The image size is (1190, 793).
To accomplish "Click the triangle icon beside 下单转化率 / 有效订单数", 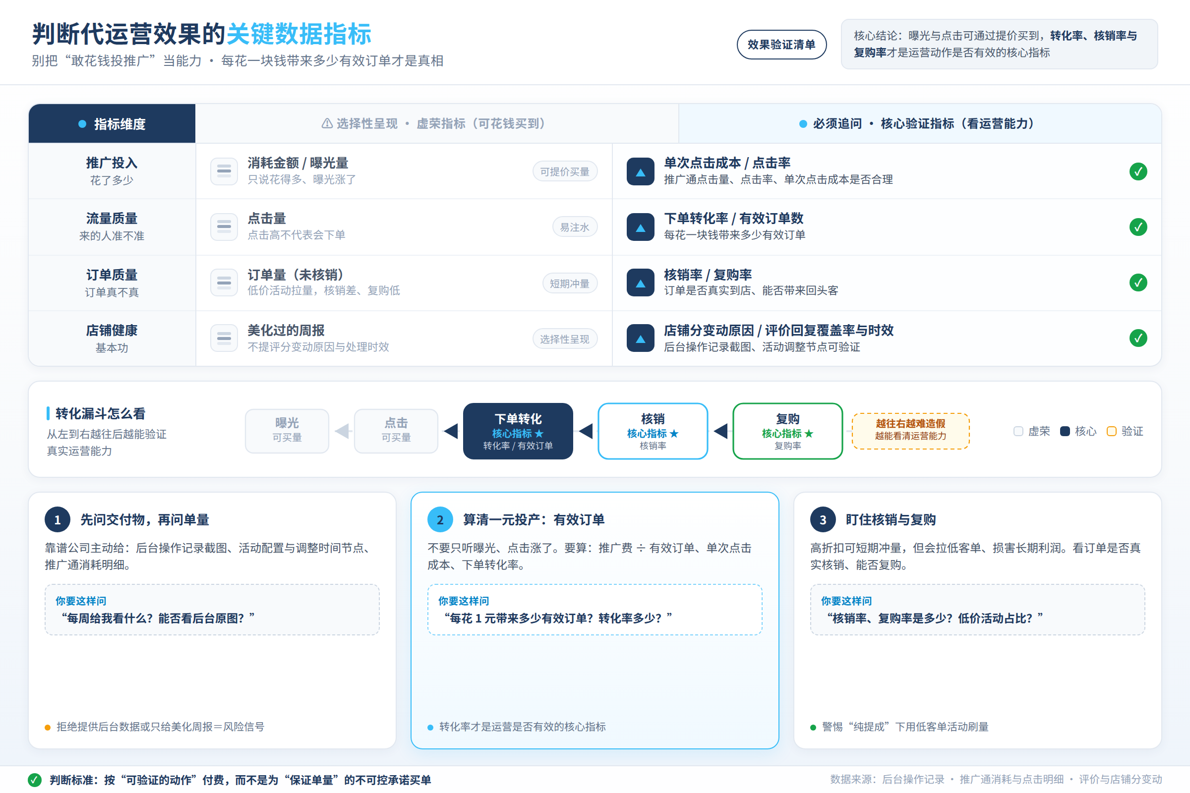I will 641,227.
